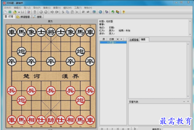The width and height of the screenshot is (194, 130).
Task: Go forward with the right round arrow icon
Action: 46,12
